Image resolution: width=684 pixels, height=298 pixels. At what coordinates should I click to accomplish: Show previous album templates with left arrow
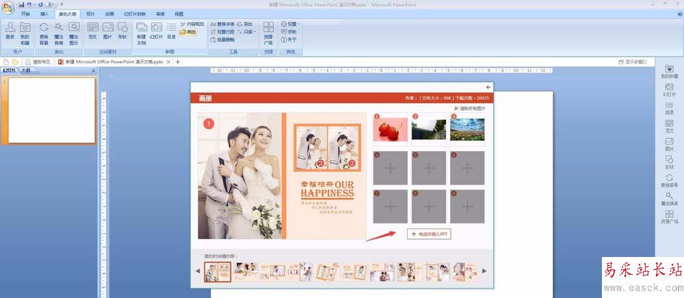click(x=198, y=271)
